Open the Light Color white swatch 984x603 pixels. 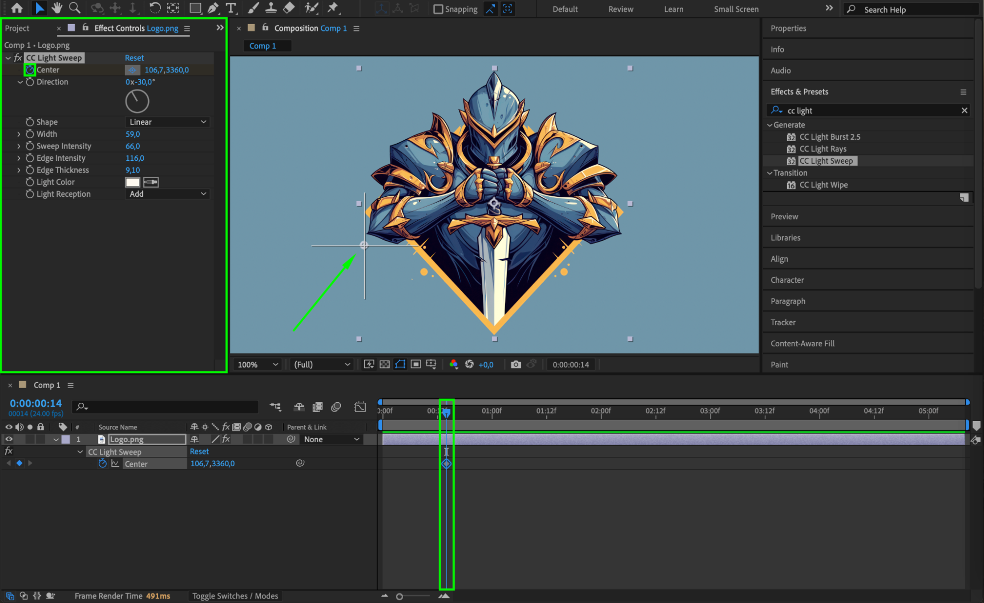click(x=132, y=182)
